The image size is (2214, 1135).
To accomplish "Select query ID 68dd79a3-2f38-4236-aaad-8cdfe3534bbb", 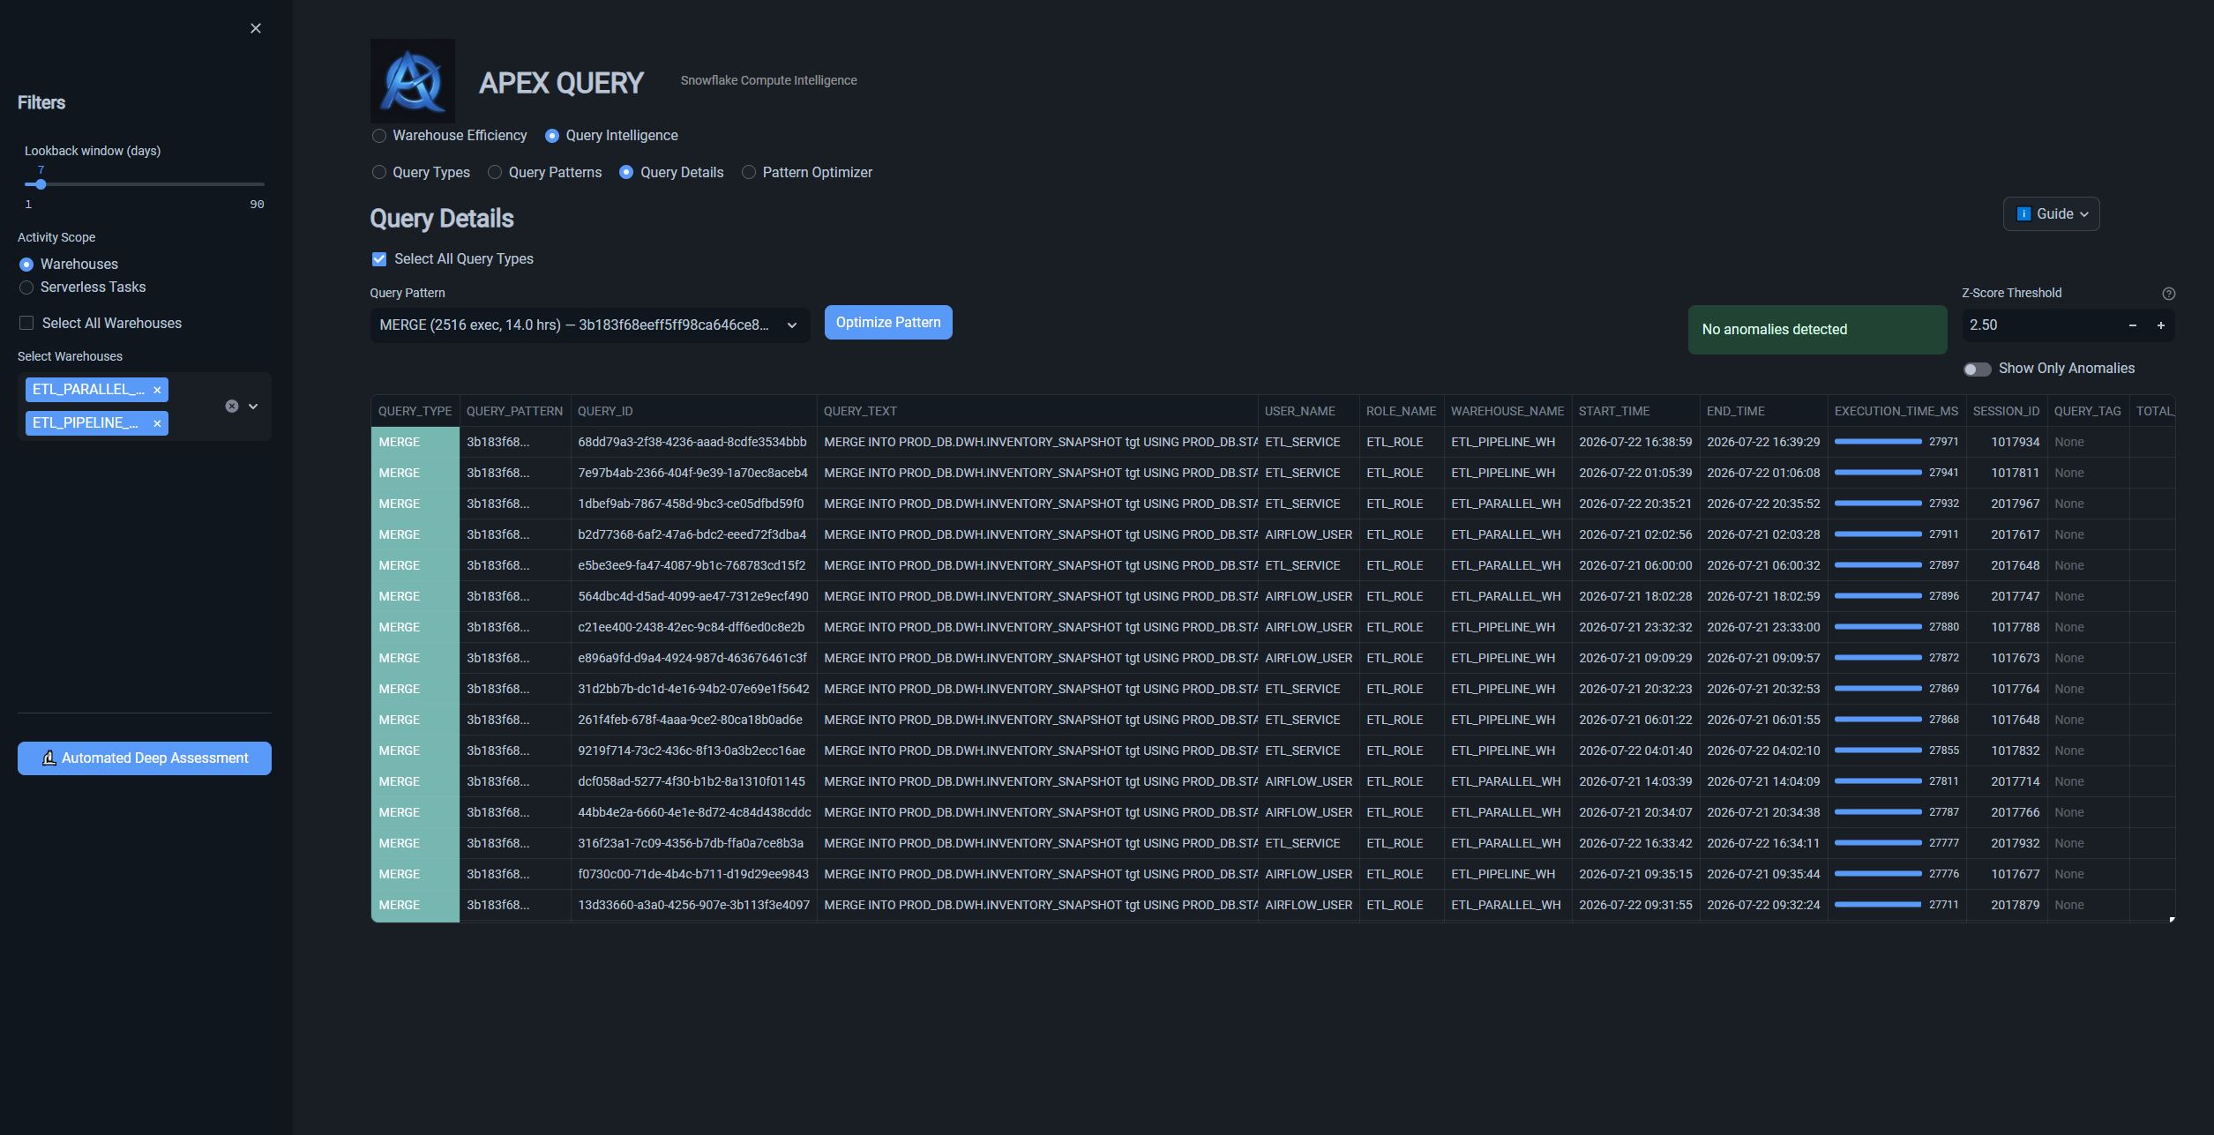I will (x=693, y=443).
